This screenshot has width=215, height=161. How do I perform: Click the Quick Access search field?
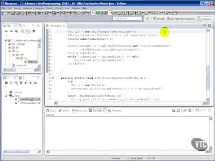(x=128, y=18)
